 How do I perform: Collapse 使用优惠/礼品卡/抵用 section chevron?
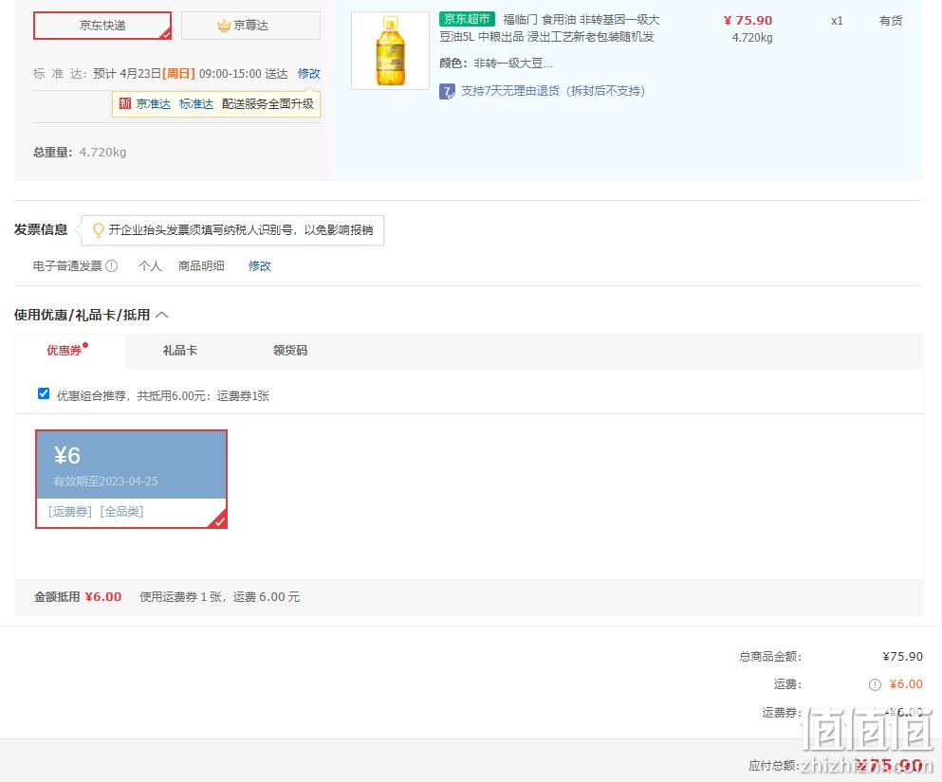click(162, 315)
